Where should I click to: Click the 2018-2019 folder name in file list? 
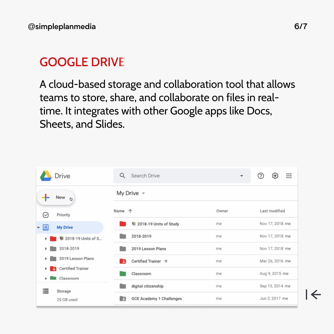pos(141,236)
